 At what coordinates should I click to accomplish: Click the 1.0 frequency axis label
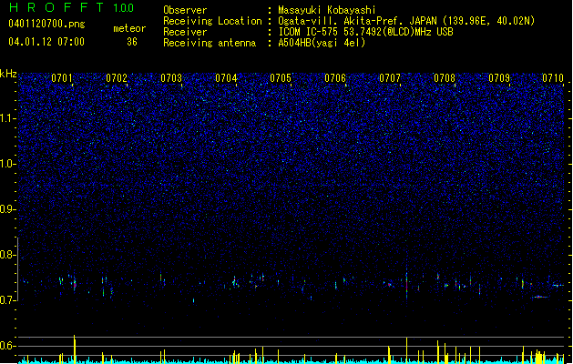pos(8,164)
